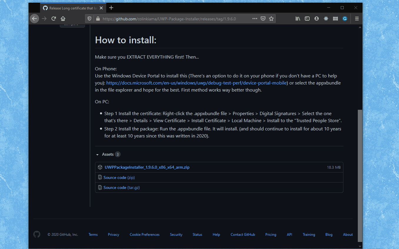Open Cookie Preferences
The width and height of the screenshot is (399, 249).
tap(144, 235)
